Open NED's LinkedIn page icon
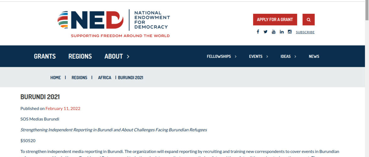The width and height of the screenshot is (369, 157). coord(282,32)
